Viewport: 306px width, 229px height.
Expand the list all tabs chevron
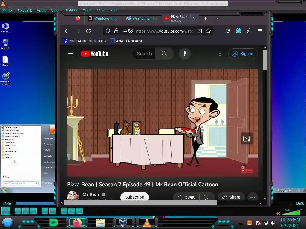[218, 18]
